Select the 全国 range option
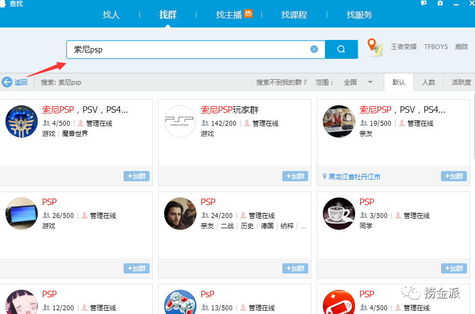This screenshot has width=475, height=314. [x=350, y=83]
